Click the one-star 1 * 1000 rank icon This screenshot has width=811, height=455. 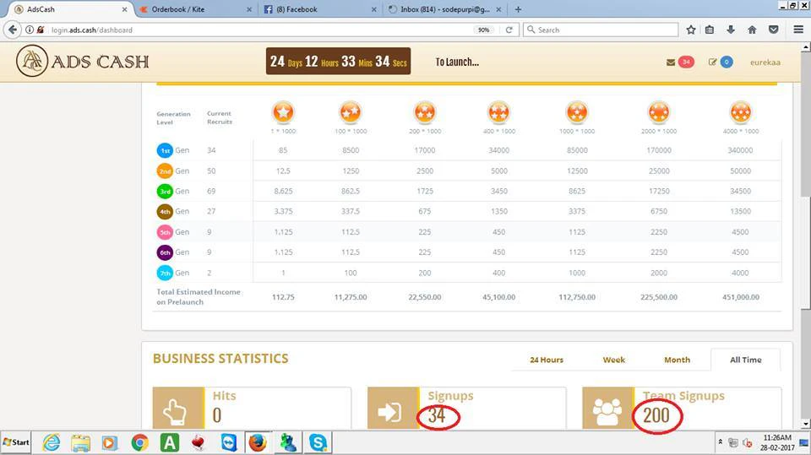coord(283,112)
